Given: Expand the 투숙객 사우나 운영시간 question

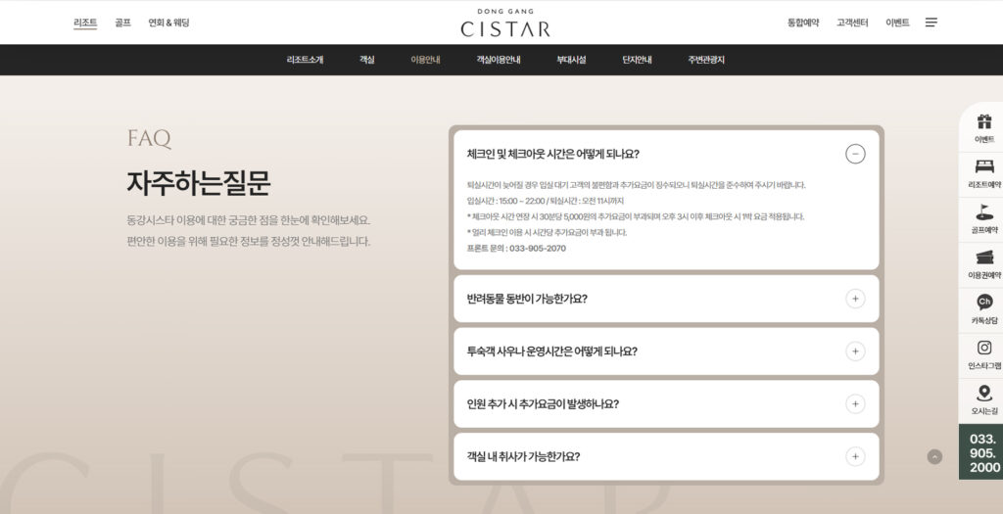Looking at the screenshot, I should coord(855,350).
